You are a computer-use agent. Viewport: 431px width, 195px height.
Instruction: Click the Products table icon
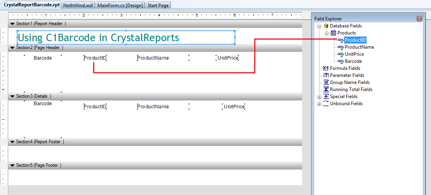click(x=333, y=33)
